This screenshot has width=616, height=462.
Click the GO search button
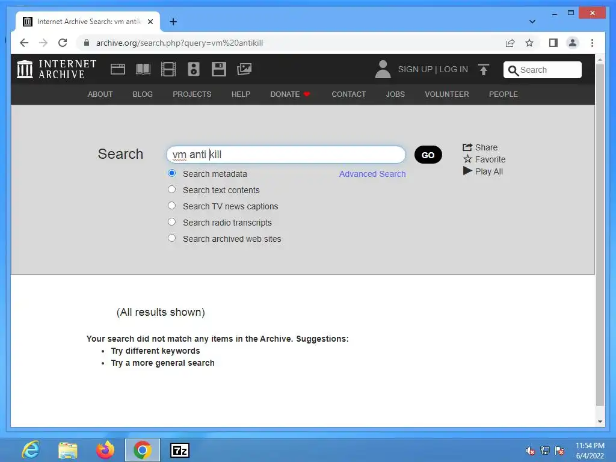[428, 155]
